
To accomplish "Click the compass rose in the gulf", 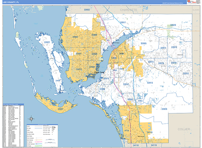I will tap(31, 119).
